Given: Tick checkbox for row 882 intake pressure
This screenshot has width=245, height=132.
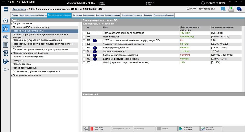Looking at the screenshot, I should coord(84,59).
